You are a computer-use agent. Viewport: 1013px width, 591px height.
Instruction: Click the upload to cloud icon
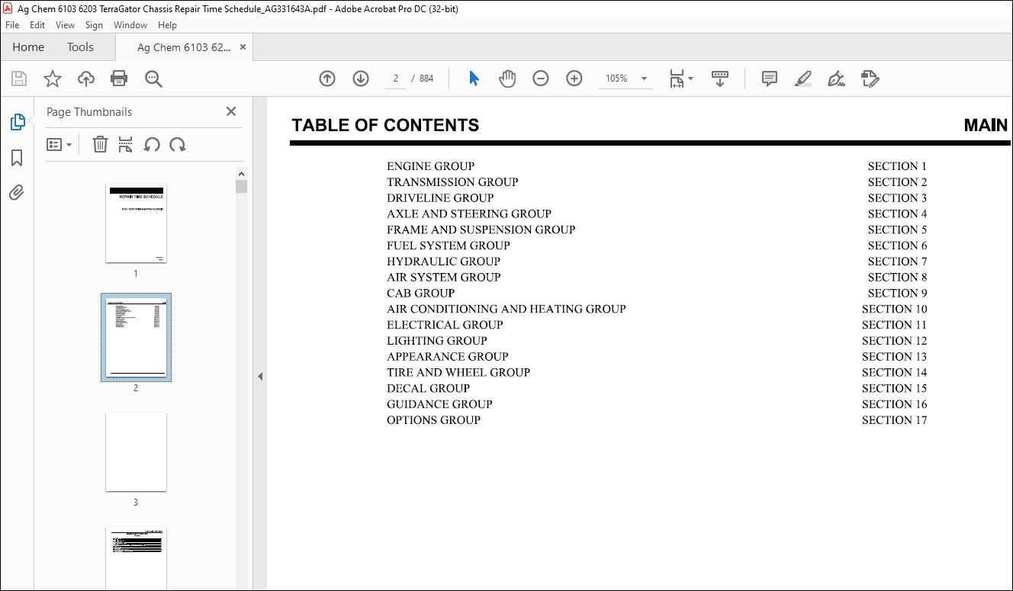click(86, 79)
